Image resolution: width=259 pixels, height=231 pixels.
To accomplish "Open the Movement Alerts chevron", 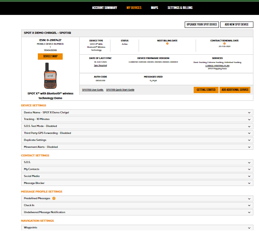I will point(249,147).
